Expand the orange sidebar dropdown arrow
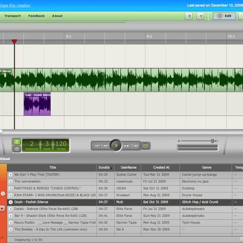Viewport: 243px width, 243px height. click(x=2, y=208)
